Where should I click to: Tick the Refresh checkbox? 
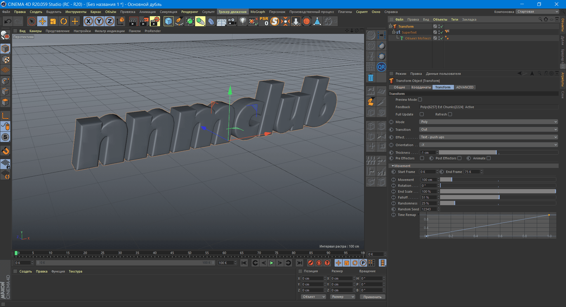[x=450, y=114]
